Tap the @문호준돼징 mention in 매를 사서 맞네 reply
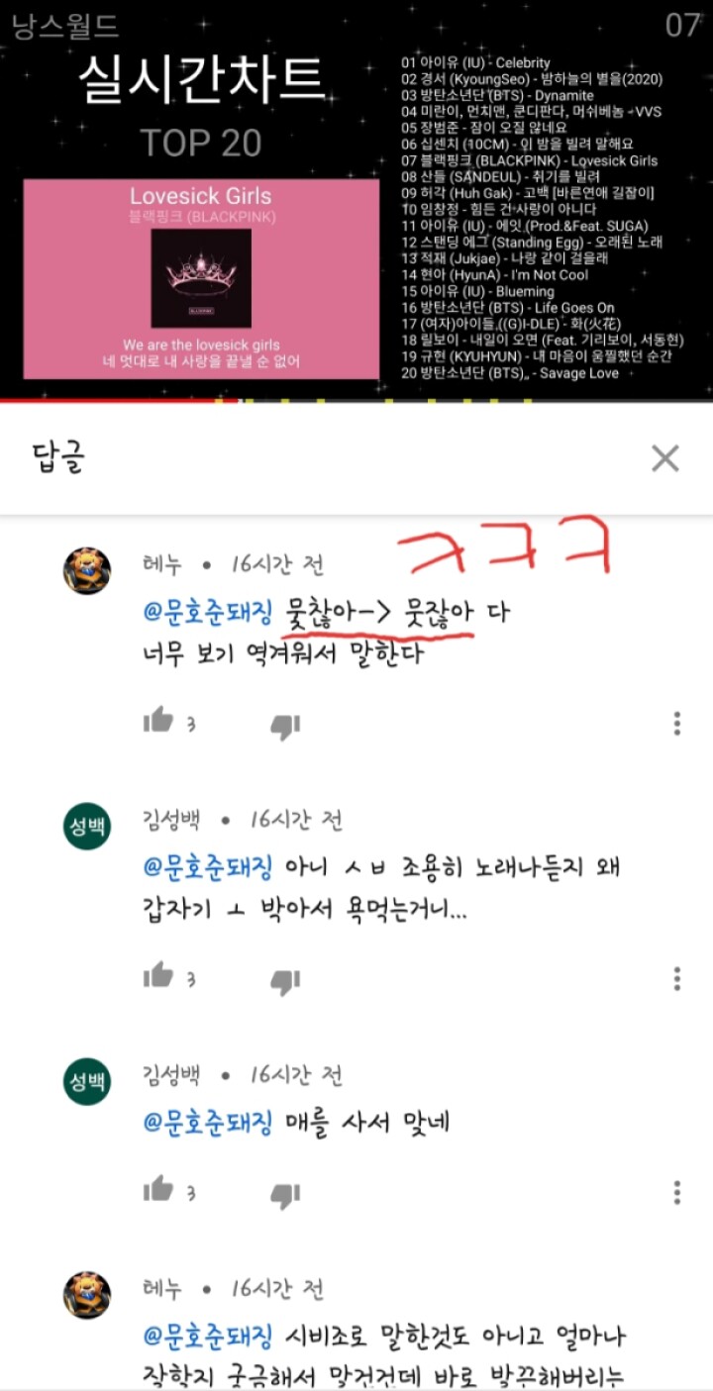This screenshot has width=713, height=1391. point(209,1122)
